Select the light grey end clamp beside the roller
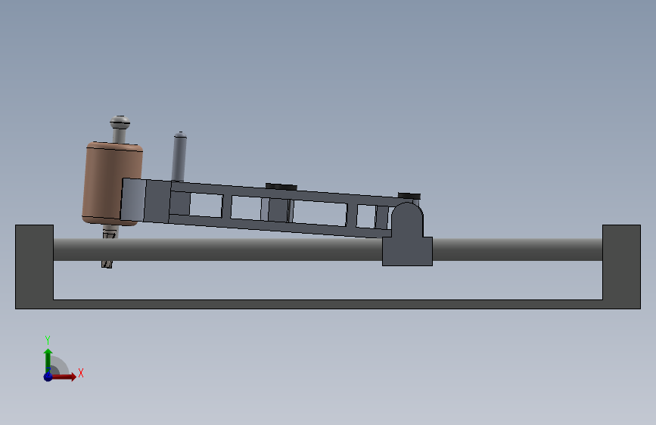 click(133, 200)
